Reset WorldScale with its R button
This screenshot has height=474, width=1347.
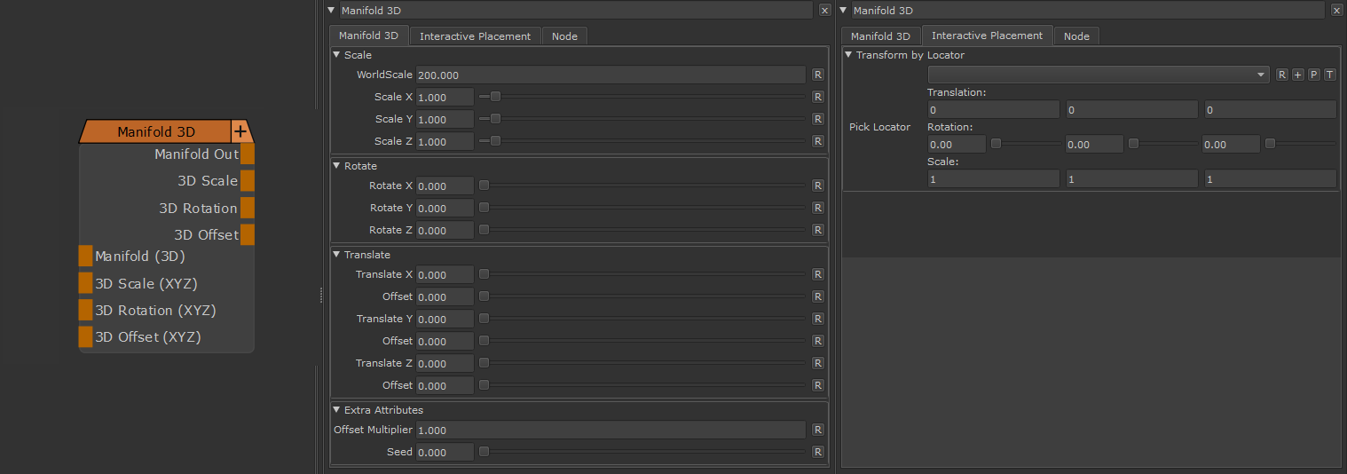click(817, 75)
